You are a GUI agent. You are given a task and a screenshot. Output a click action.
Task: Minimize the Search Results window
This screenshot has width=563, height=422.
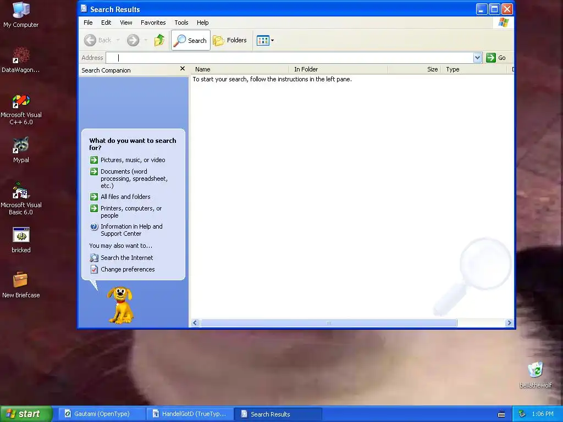coord(482,9)
